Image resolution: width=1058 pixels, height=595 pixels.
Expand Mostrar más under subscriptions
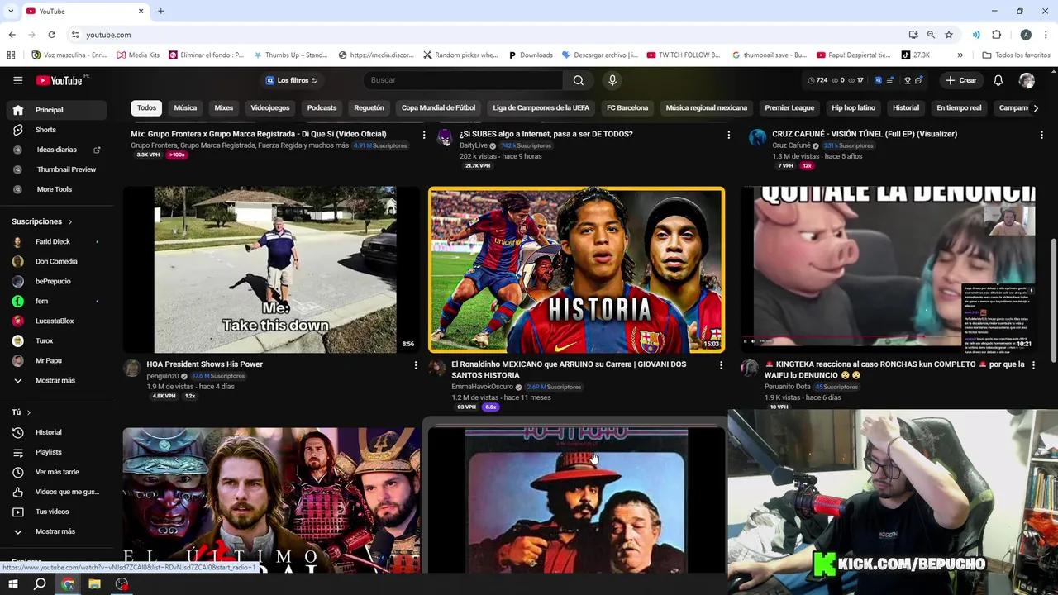(x=57, y=380)
